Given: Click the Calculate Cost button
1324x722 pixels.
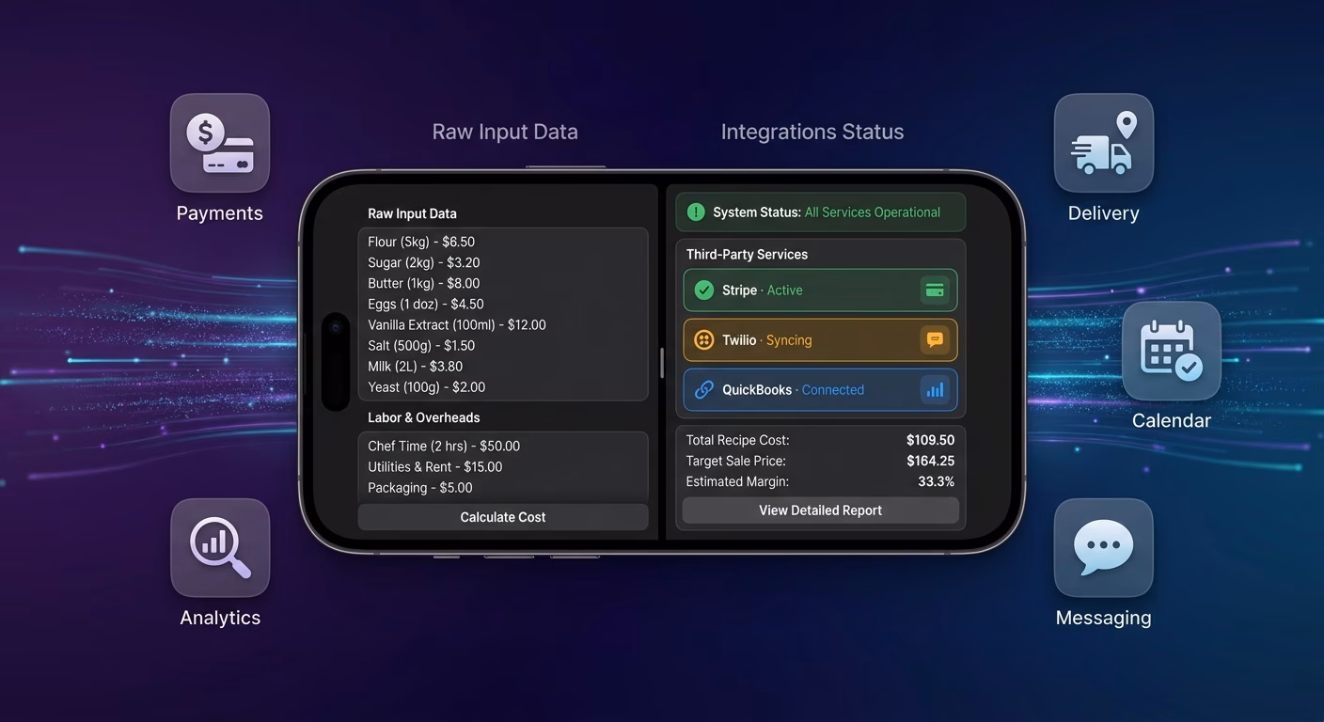Looking at the screenshot, I should click(x=503, y=517).
